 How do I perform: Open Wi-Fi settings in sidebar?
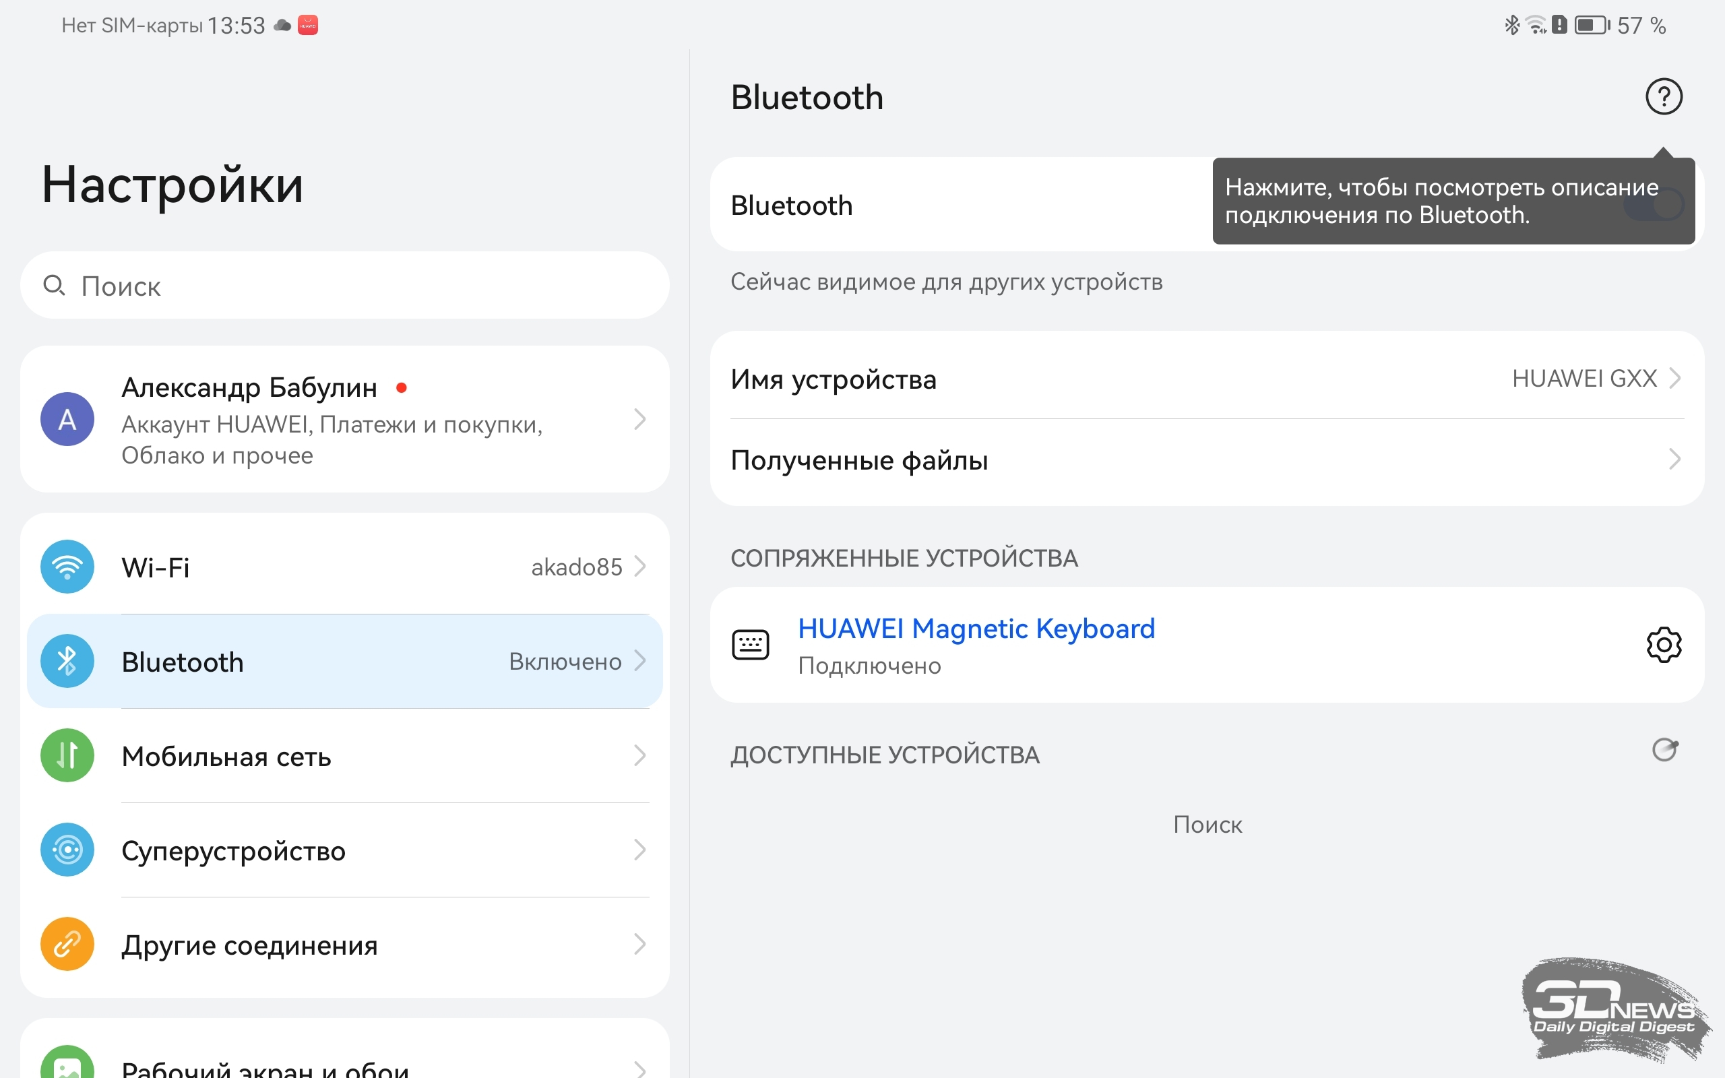pos(345,567)
